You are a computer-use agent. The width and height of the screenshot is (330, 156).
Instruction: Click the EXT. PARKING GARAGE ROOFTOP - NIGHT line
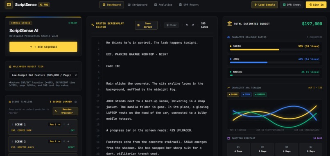pyautogui.click(x=137, y=54)
